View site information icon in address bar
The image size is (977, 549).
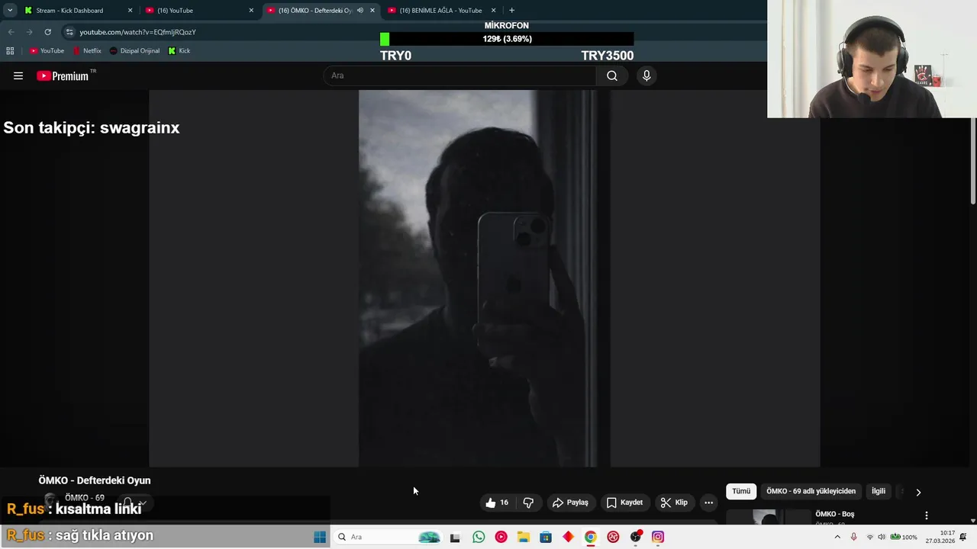click(x=69, y=32)
